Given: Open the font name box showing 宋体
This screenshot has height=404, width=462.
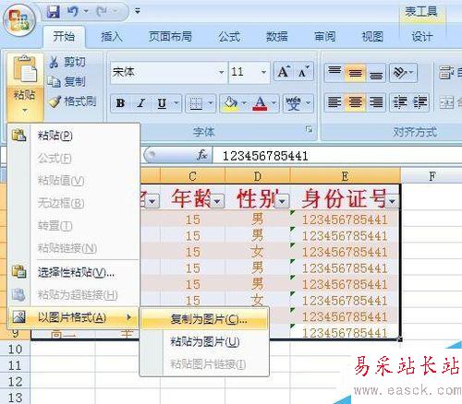Looking at the screenshot, I should coord(168,72).
